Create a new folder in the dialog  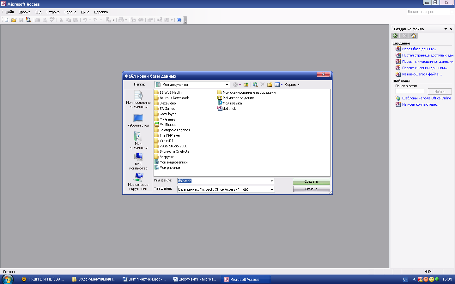(x=270, y=85)
